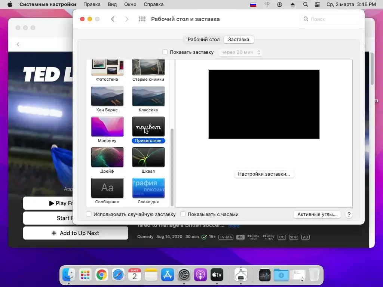This screenshot has height=287, width=383.
Task: Open Stocks from the Dock
Action: pyautogui.click(x=265, y=275)
